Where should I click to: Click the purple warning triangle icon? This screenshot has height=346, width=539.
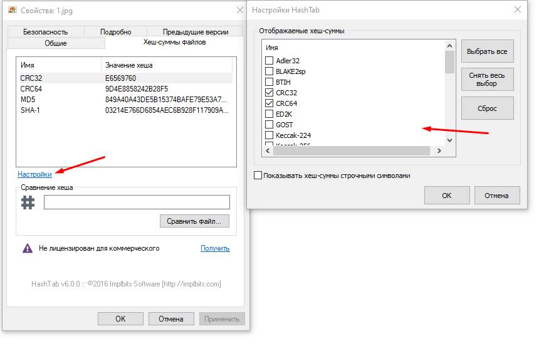tap(28, 248)
